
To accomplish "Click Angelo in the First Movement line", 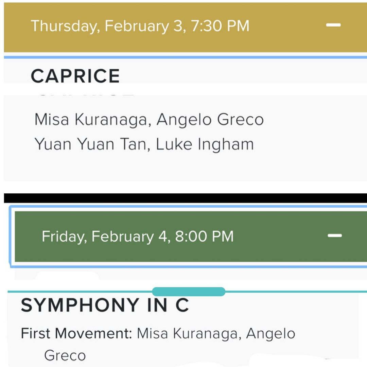I will [270, 333].
